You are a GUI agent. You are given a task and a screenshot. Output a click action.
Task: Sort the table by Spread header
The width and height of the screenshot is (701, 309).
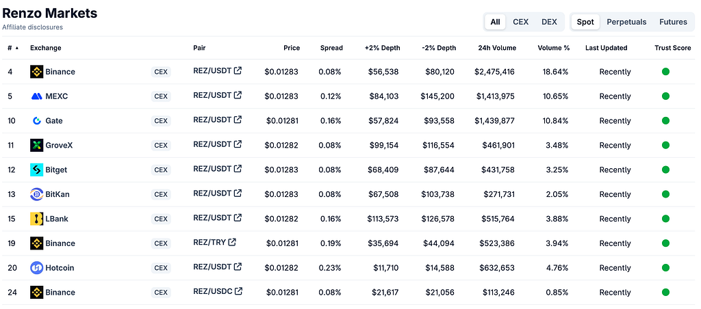pos(331,48)
